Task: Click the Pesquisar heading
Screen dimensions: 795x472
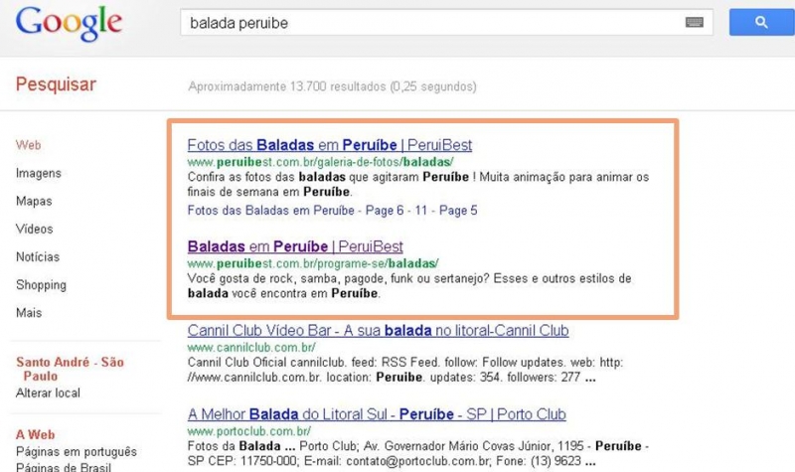Action: point(56,84)
